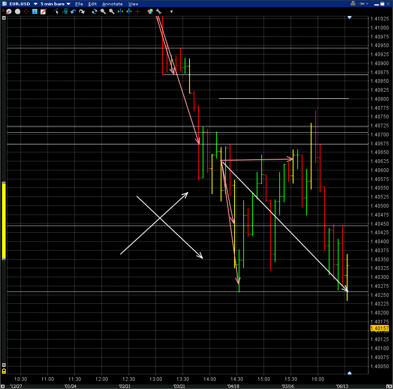Click the '05/16 date marker
393x389 pixels.
288,386
